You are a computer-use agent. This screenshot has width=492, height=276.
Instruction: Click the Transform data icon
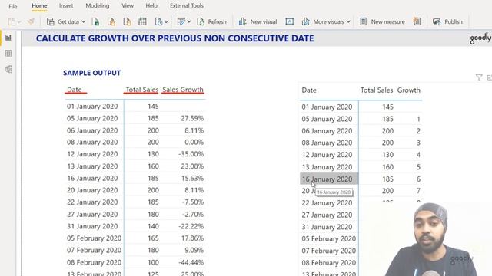coord(181,21)
